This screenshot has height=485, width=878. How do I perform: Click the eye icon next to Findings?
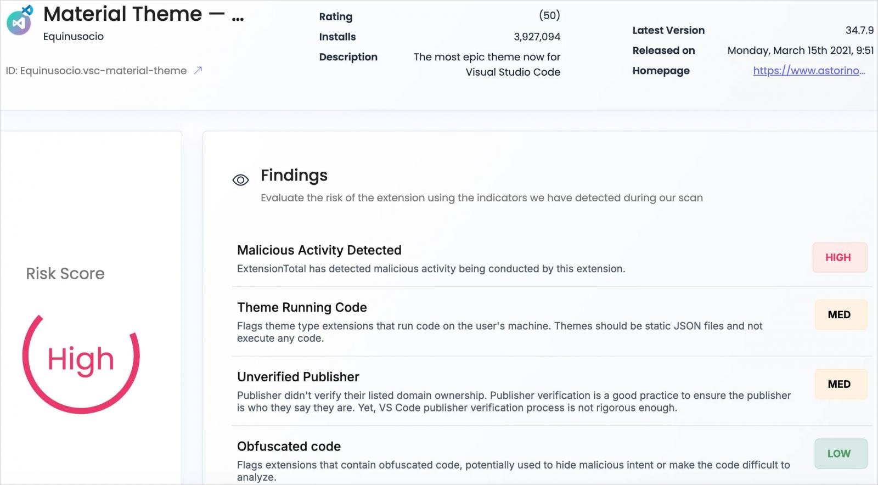coord(240,180)
